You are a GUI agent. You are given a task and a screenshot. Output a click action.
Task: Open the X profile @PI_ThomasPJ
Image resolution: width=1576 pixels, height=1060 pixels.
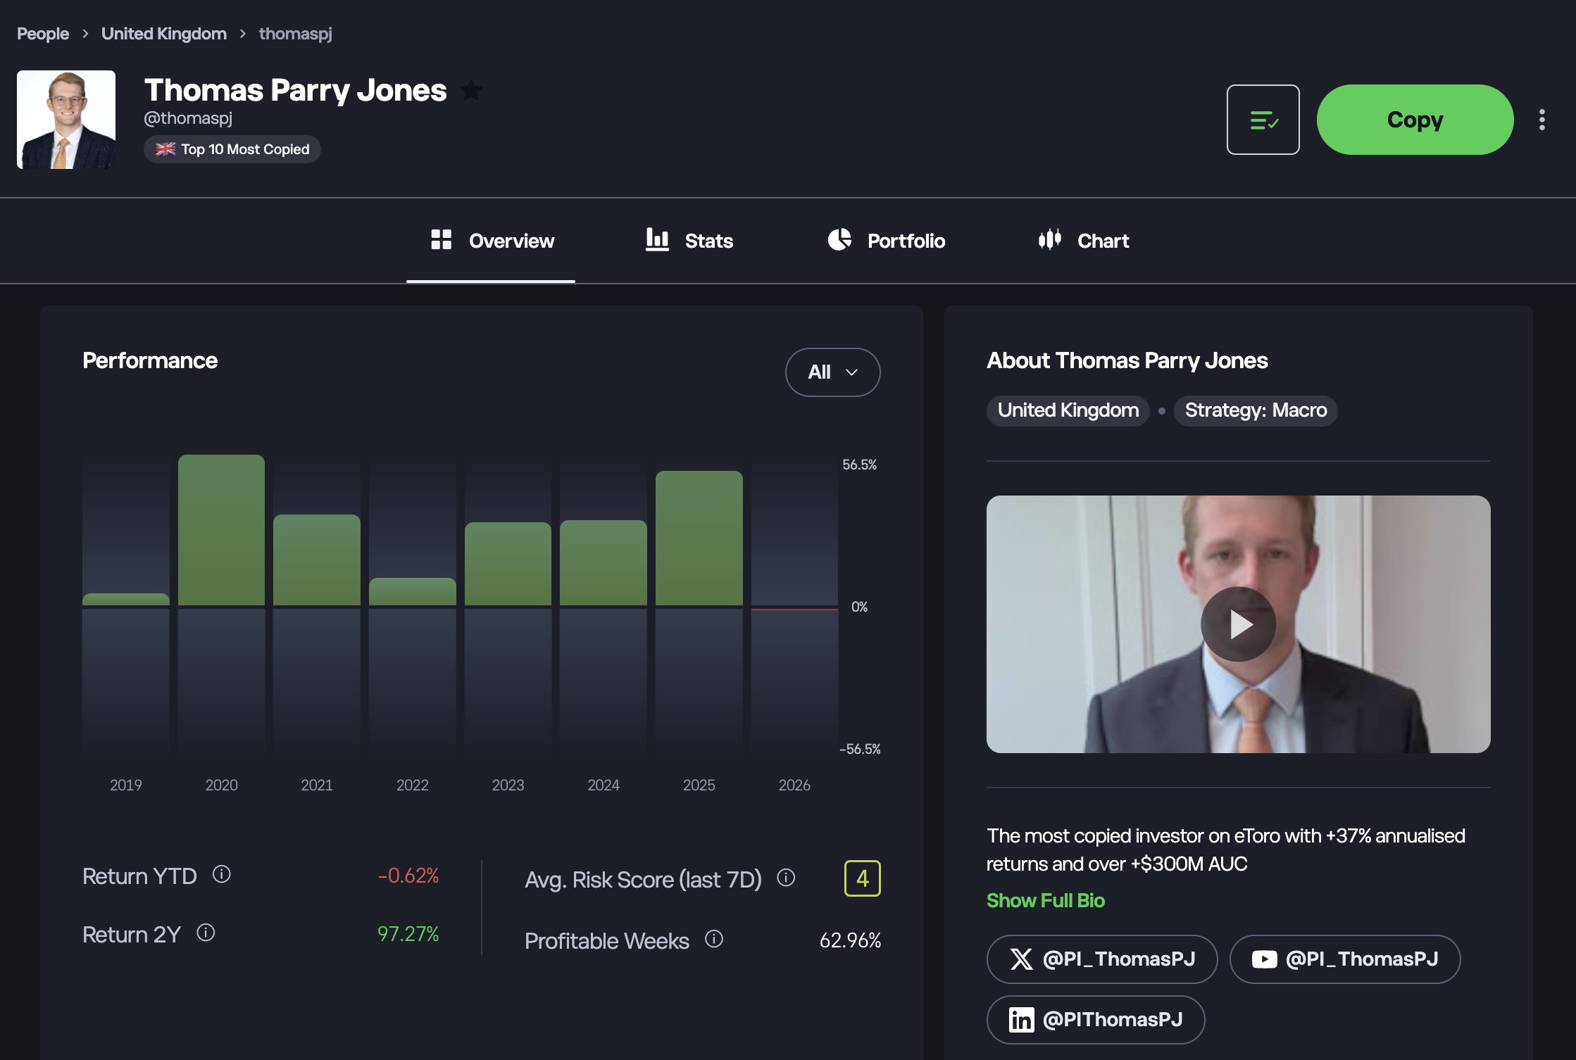click(1101, 959)
